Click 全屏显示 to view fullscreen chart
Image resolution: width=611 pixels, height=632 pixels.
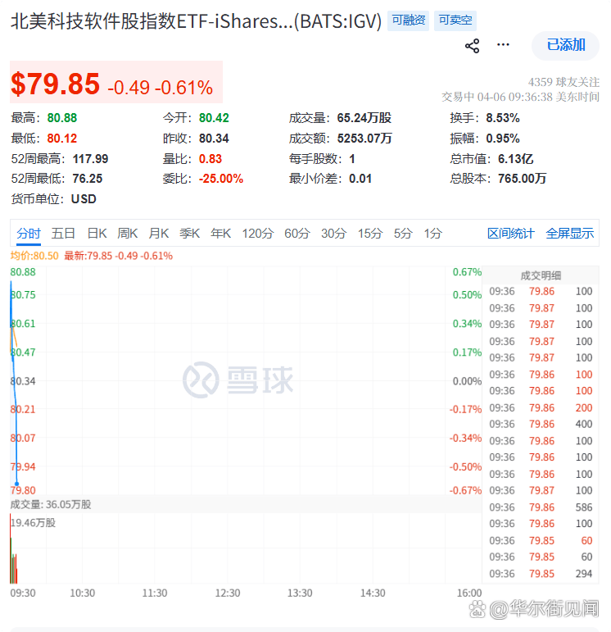[570, 234]
